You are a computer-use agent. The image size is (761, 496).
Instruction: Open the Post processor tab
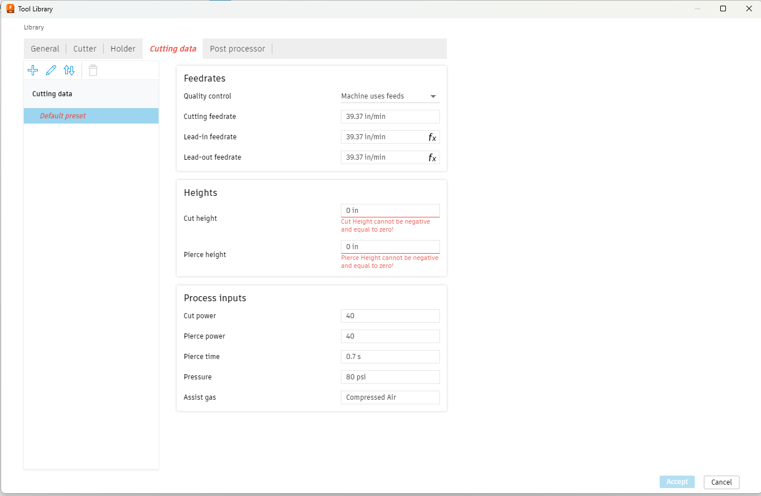(237, 48)
